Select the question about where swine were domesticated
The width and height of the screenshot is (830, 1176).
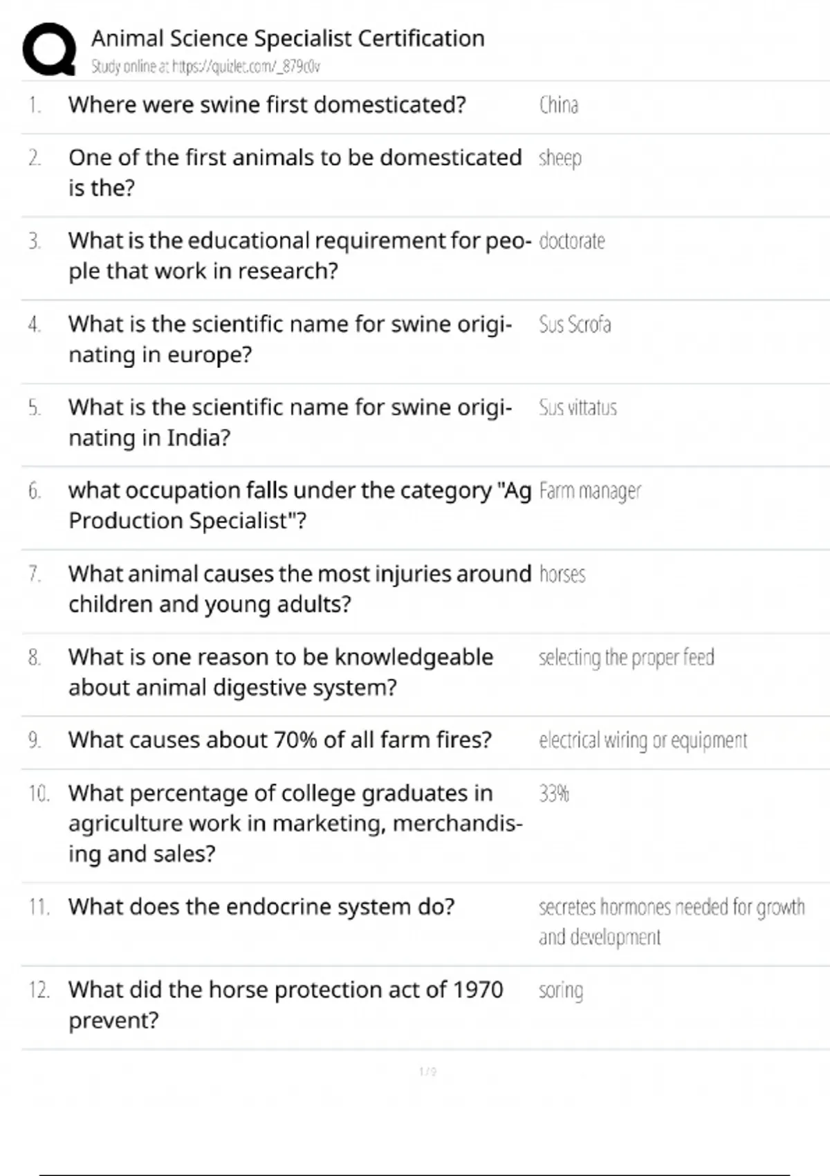click(x=267, y=105)
